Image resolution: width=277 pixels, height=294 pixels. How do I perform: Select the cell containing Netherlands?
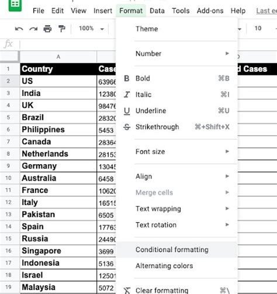point(58,154)
